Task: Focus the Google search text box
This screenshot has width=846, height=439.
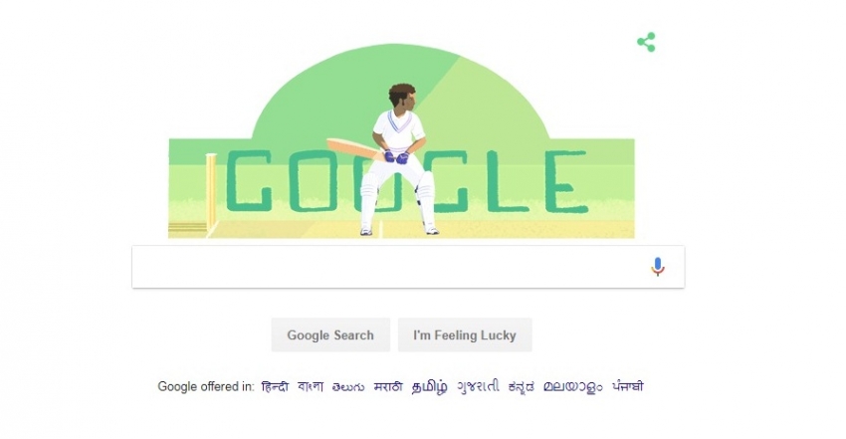Action: pyautogui.click(x=389, y=267)
